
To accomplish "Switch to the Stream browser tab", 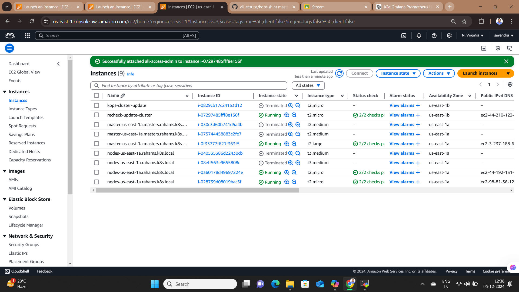I will (x=336, y=7).
